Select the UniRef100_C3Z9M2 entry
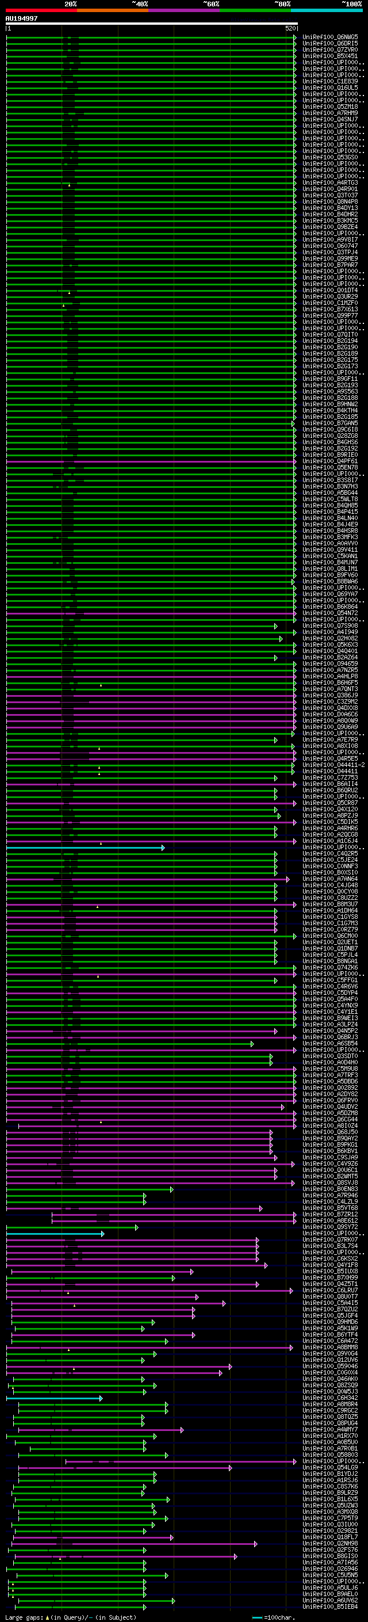Viewport: 368px width, 1622px height. click(x=330, y=701)
